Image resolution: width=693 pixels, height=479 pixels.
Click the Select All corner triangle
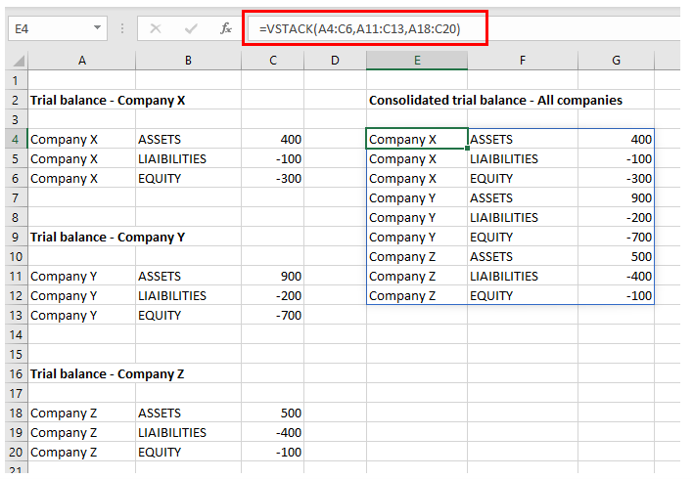click(x=18, y=61)
